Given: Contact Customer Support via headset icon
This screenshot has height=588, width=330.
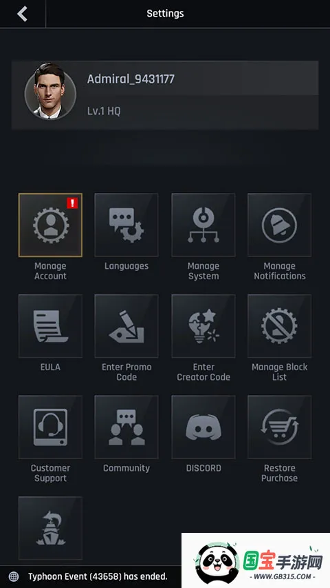Looking at the screenshot, I should click(x=50, y=427).
